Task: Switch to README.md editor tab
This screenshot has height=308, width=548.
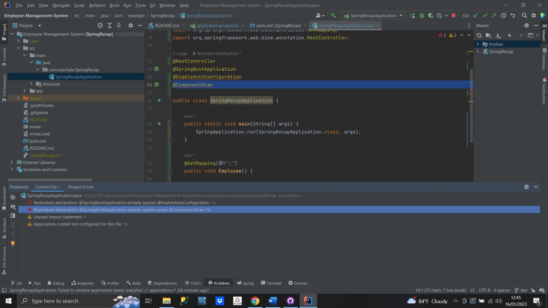Action: (166, 26)
